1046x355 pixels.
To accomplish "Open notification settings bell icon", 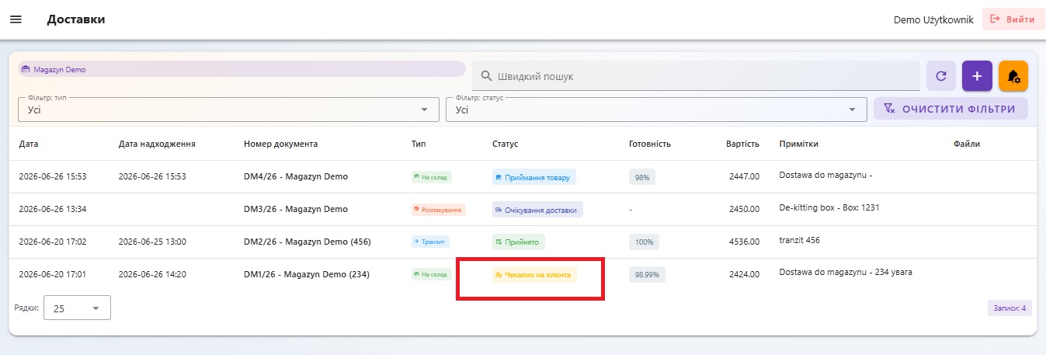I will 1013,76.
